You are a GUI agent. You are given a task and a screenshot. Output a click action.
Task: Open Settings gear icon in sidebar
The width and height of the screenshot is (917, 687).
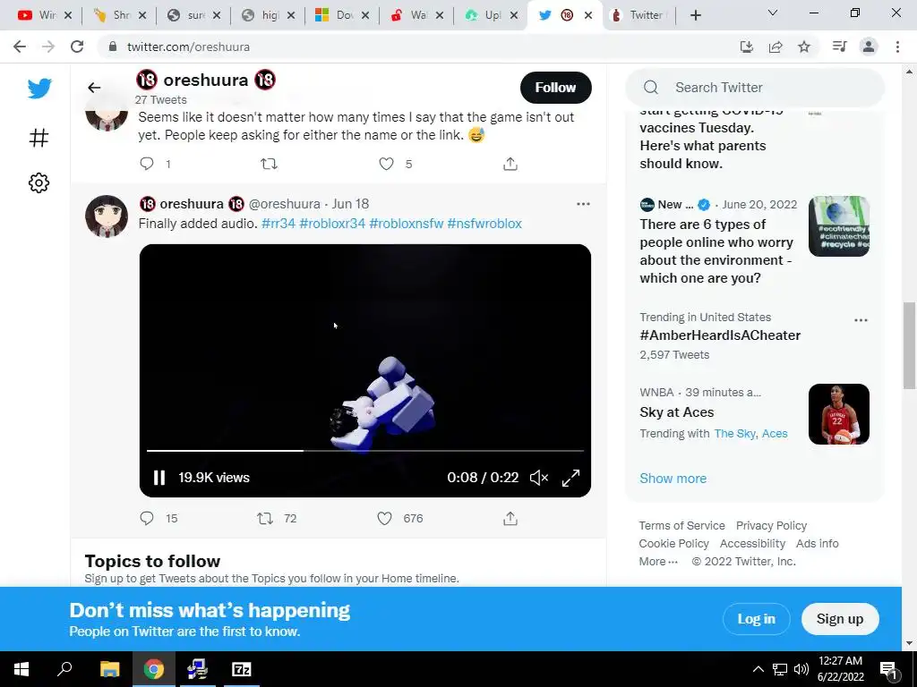pos(39,182)
